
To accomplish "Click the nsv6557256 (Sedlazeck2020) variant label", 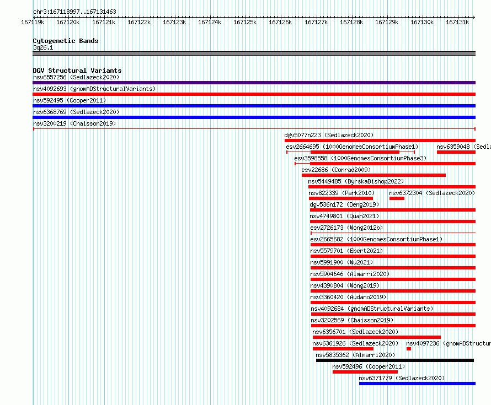I will tap(76, 77).
